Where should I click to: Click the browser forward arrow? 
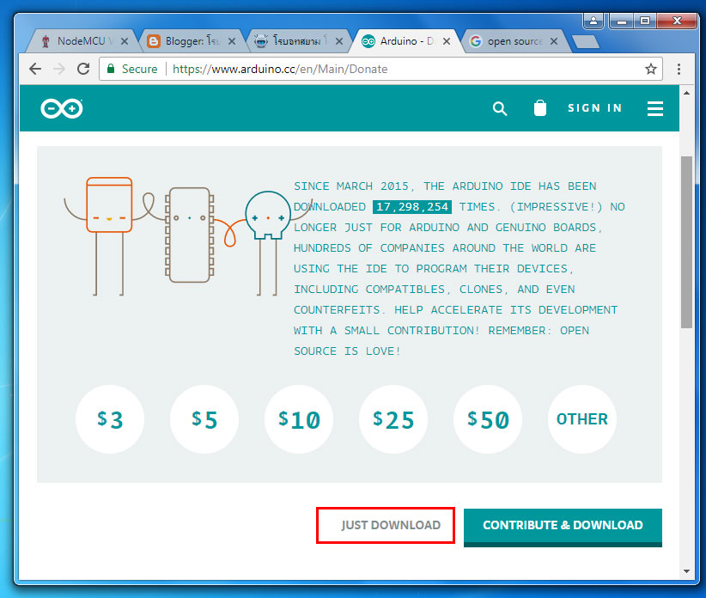point(59,69)
